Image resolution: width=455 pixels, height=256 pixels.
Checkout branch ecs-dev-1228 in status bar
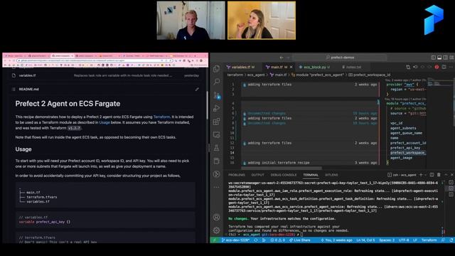click(235, 240)
